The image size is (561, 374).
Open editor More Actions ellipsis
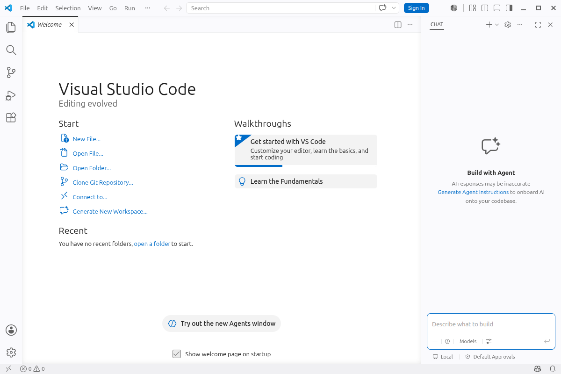tap(410, 25)
